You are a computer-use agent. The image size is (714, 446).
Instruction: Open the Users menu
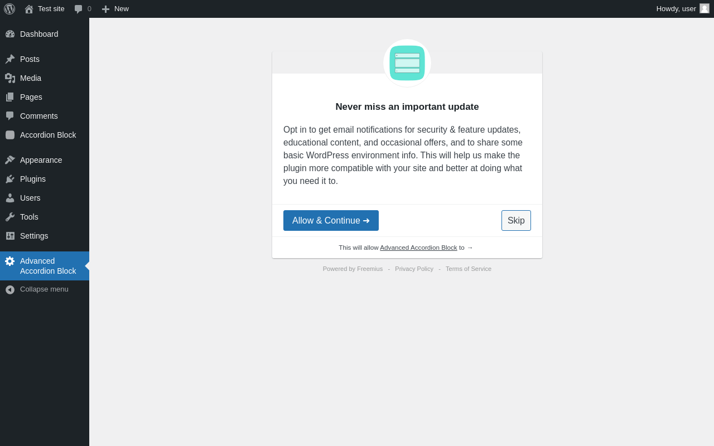pyautogui.click(x=45, y=198)
